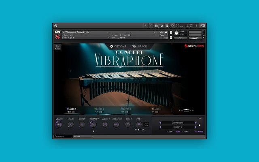259x162 pixels.
Task: Open the rack view layout icon
Action: click(x=167, y=26)
